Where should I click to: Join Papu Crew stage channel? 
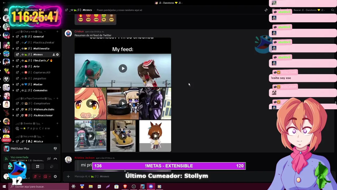(x=37, y=129)
